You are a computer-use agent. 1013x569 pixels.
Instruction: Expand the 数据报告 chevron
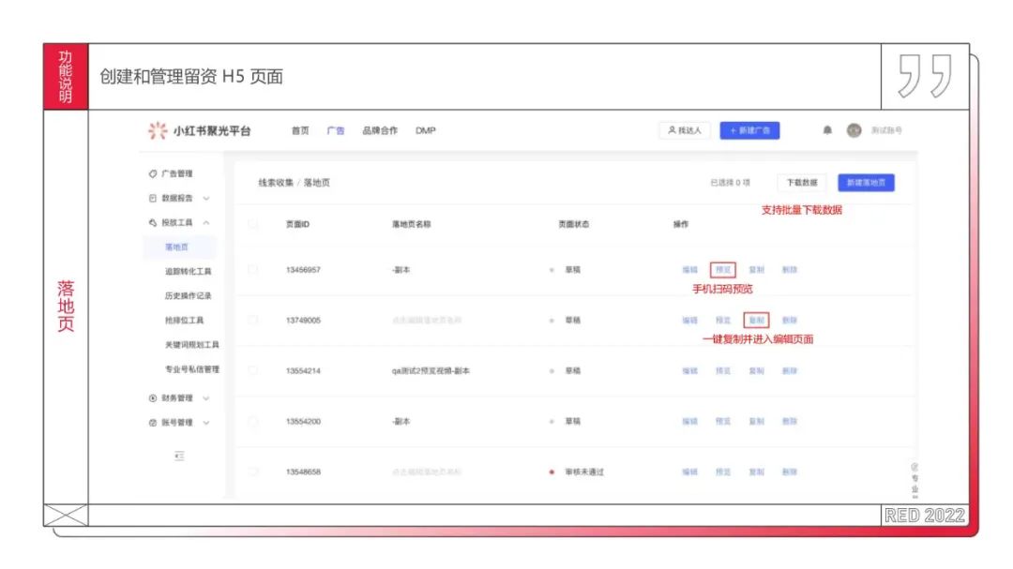coord(206,199)
